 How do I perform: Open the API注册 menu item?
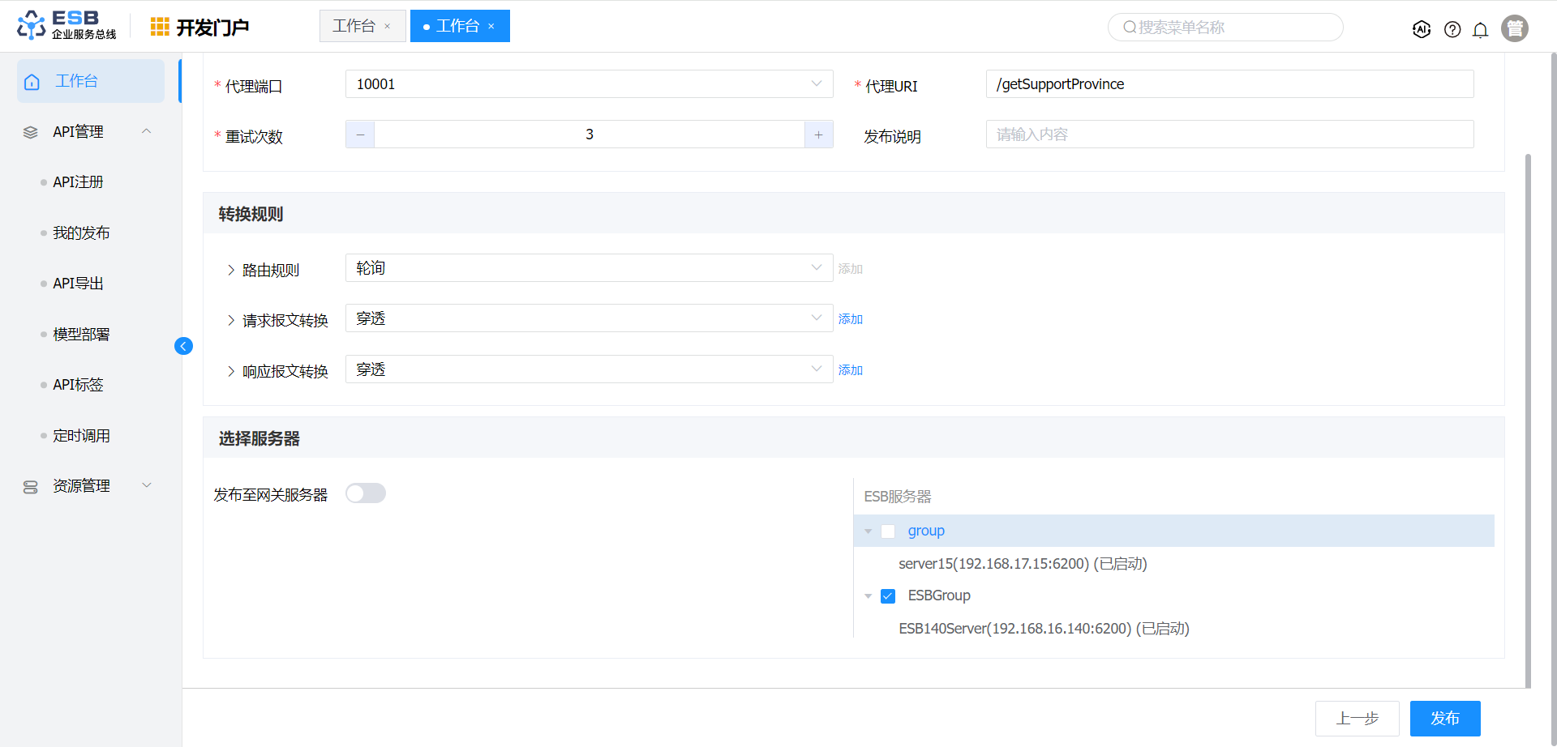(78, 182)
